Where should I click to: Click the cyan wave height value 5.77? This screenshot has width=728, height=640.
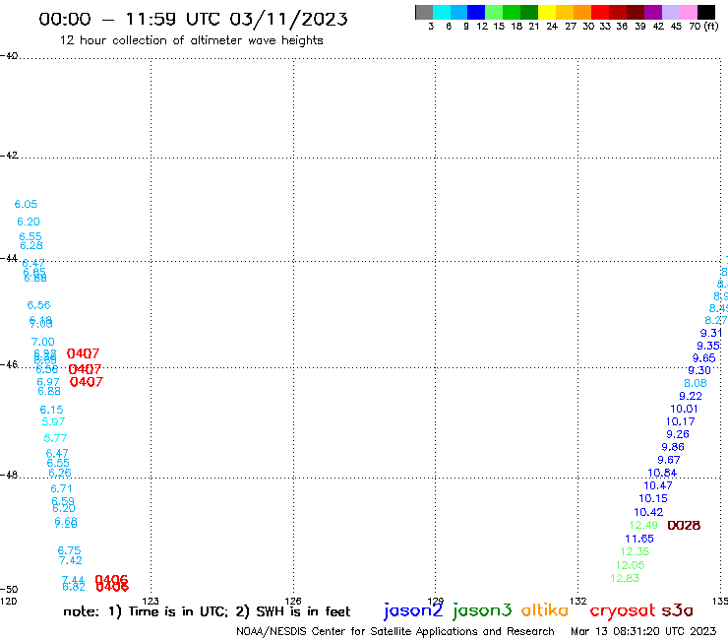coord(55,438)
